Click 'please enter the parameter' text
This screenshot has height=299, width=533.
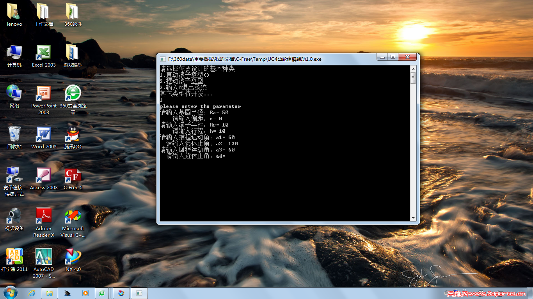coord(201,106)
